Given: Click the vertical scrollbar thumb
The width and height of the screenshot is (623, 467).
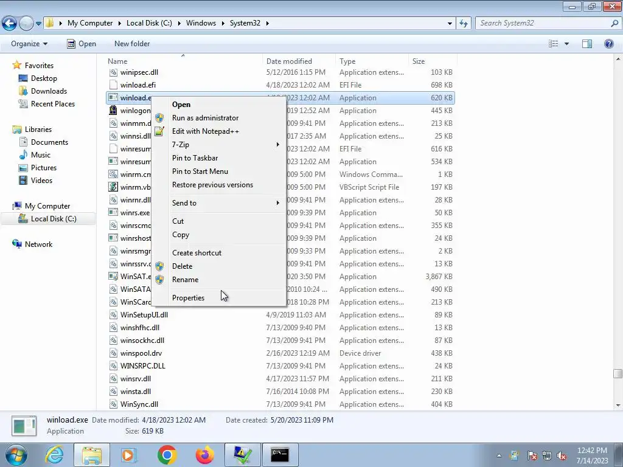Looking at the screenshot, I should [618, 374].
